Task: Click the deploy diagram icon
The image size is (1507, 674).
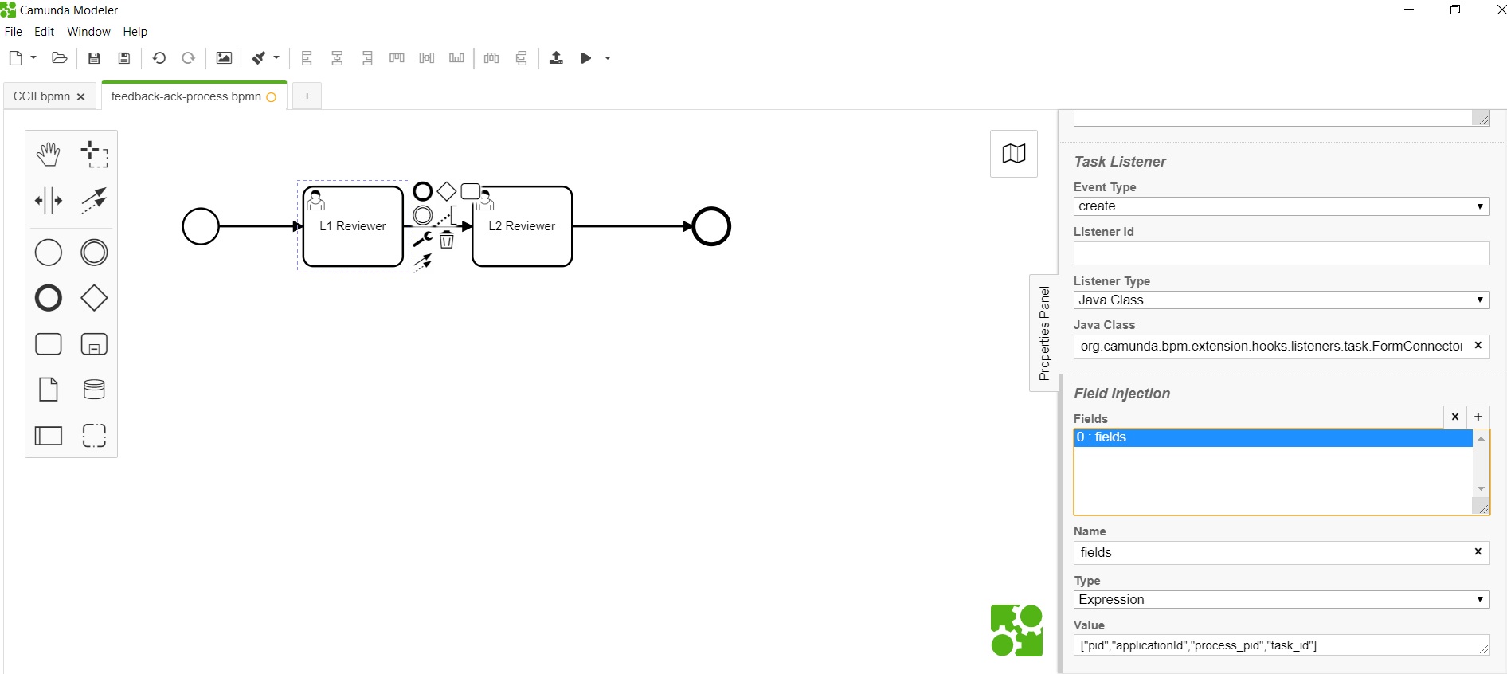Action: coord(557,58)
